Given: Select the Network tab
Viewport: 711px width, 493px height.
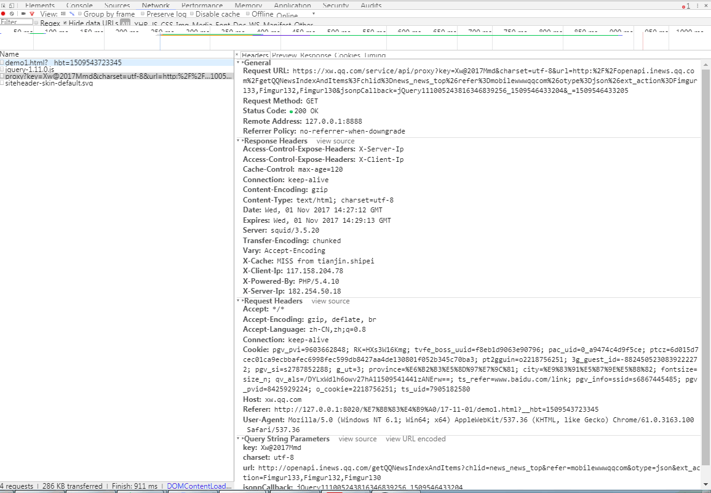Looking at the screenshot, I should pos(156,6).
